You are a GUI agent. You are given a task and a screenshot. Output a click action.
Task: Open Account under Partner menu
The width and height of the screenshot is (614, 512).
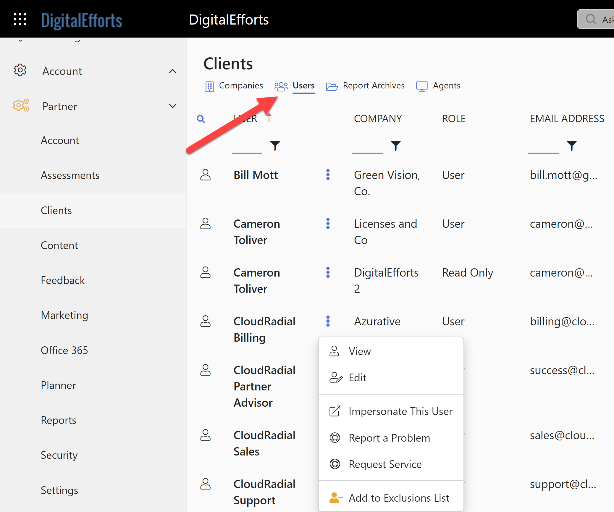click(x=60, y=140)
